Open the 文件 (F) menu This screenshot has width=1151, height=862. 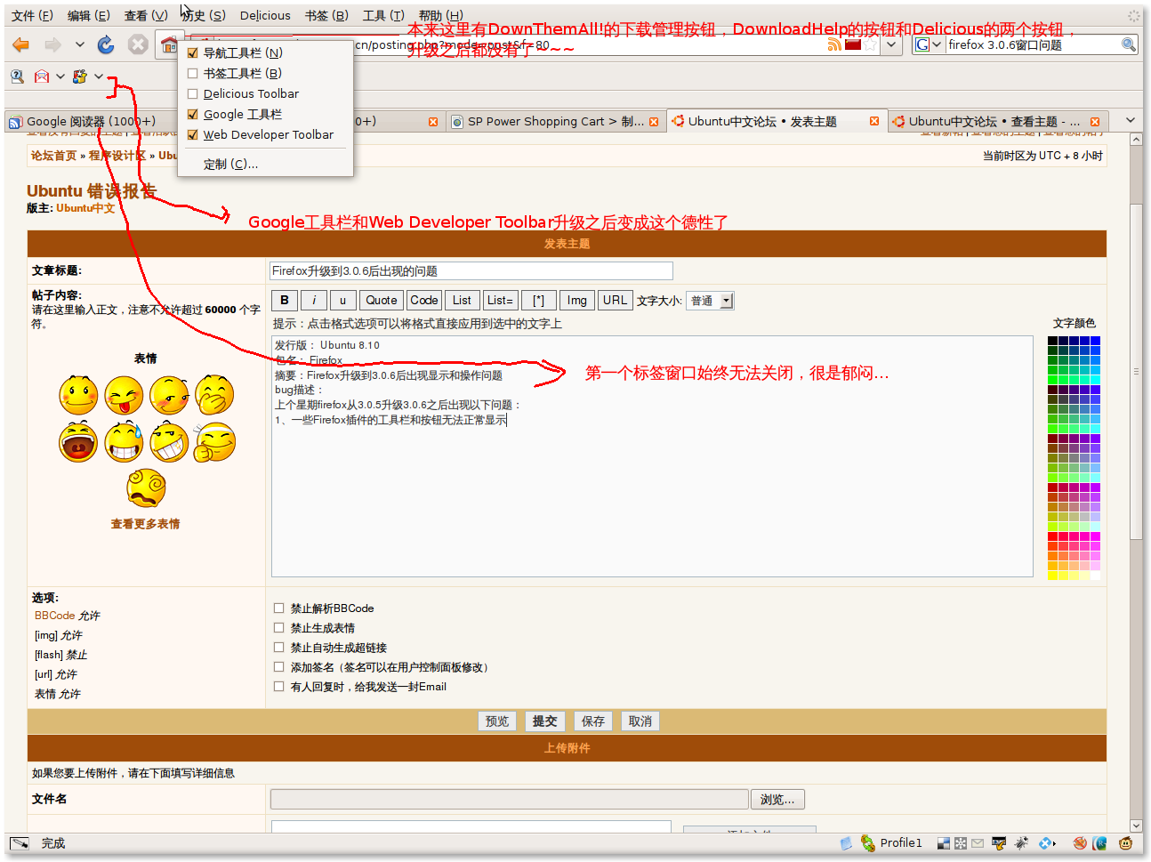[32, 15]
